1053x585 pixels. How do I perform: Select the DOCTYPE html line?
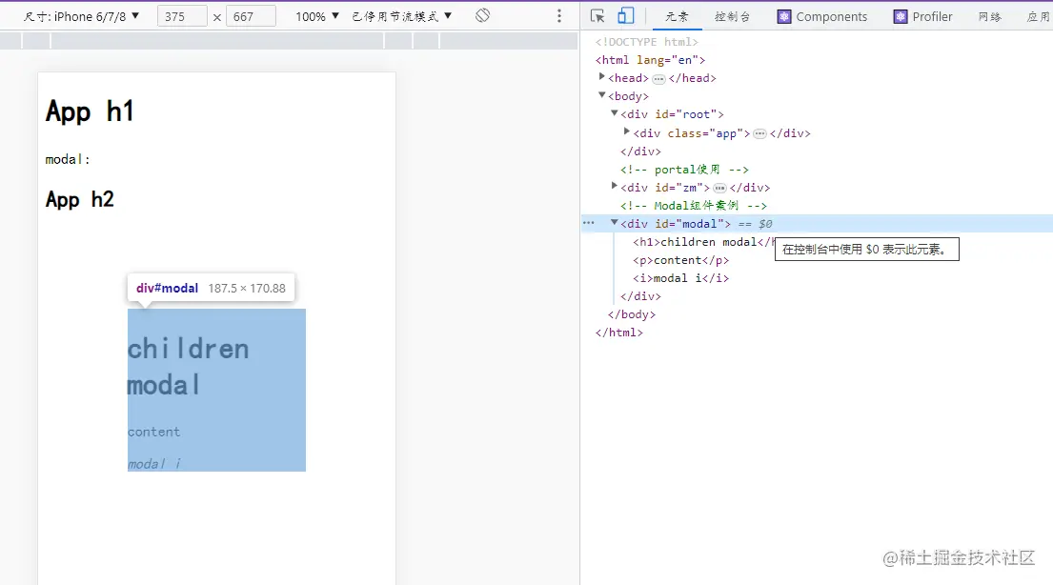646,42
